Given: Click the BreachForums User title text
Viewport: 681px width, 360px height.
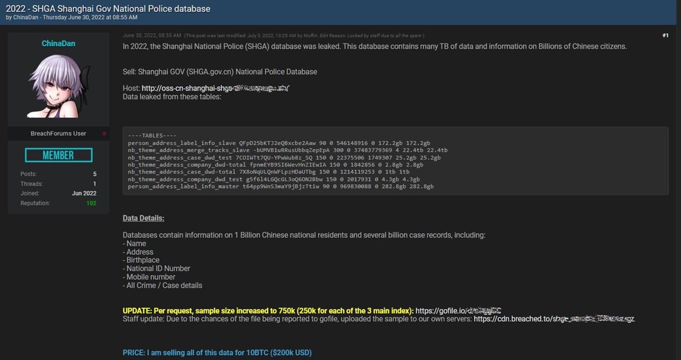Looking at the screenshot, I should pos(59,134).
